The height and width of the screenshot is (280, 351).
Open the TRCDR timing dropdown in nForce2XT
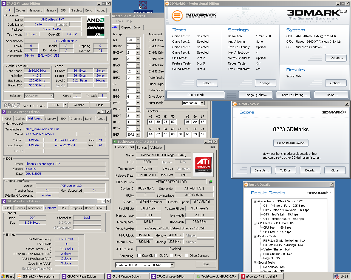coord(138,46)
